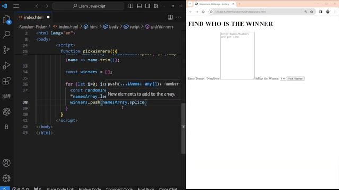Open the Explorer view in activity bar
The image size is (339, 190).
point(6,20)
